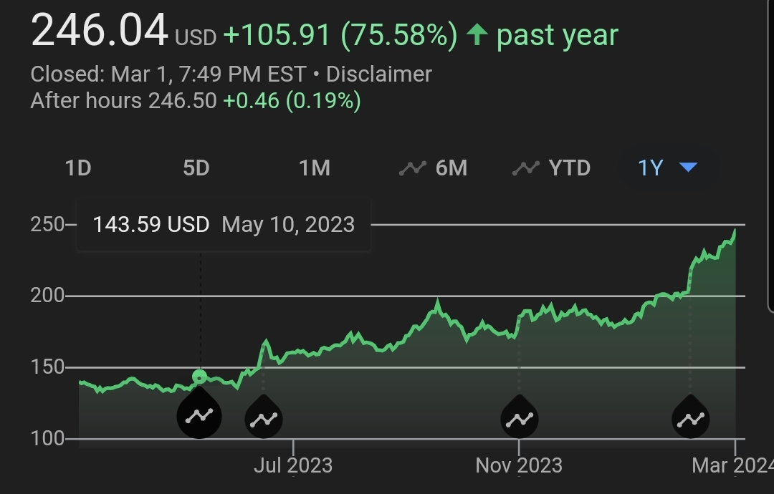Click the green up arrow before "past year"
The width and height of the screenshot is (774, 494).
(477, 35)
